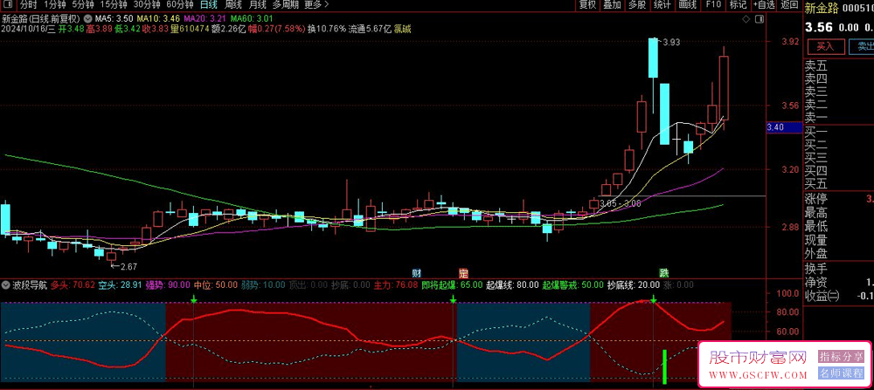Select the 60分钟 period tab
This screenshot has height=390, width=874.
click(x=180, y=5)
